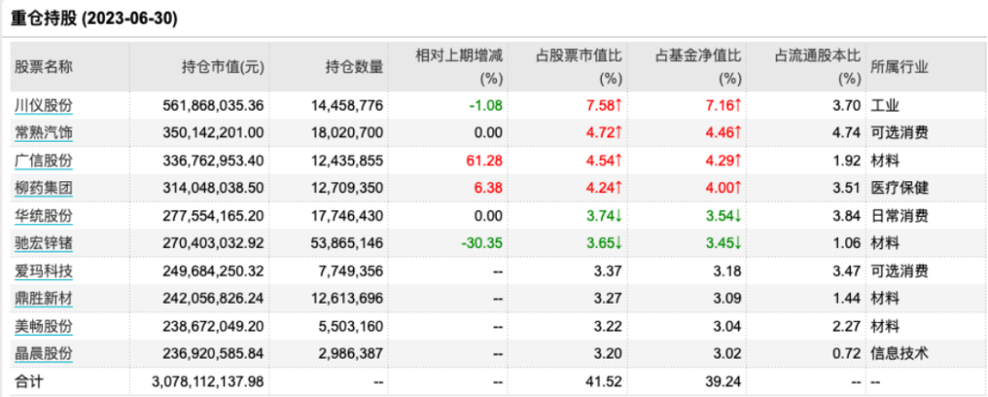Screen dimensions: 988x397
Task: Click the change value -1.08
Action: pos(486,105)
